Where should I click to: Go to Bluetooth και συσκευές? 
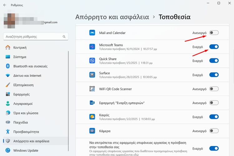point(36,66)
